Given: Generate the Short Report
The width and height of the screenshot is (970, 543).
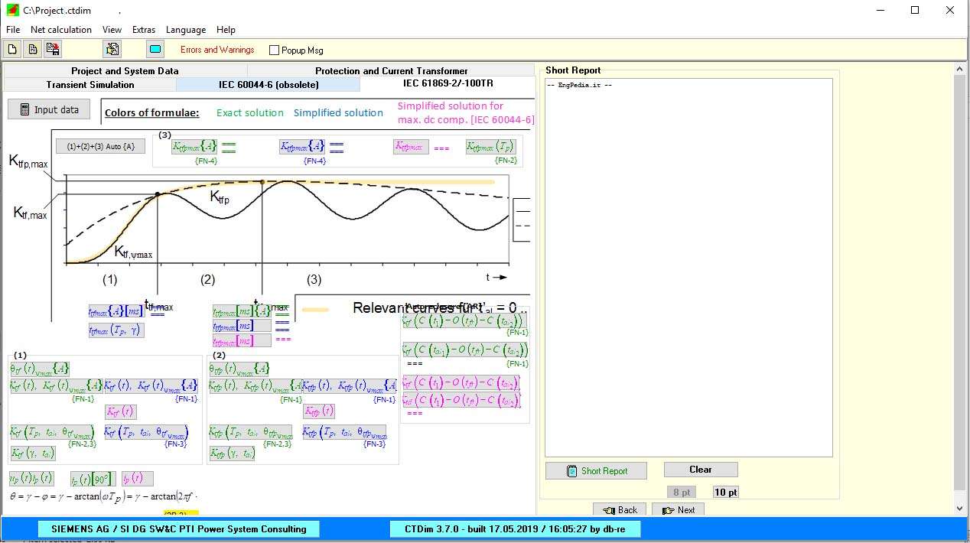Looking at the screenshot, I should coord(596,471).
